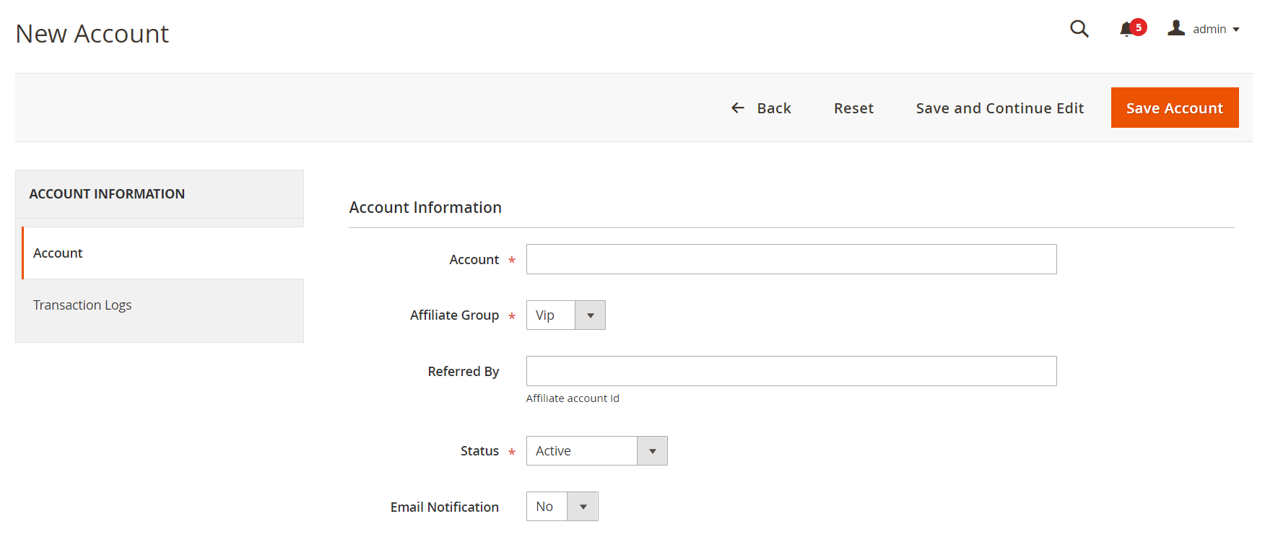Open the Email Notification dropdown arrow
The height and width of the screenshot is (550, 1278).
pyautogui.click(x=583, y=507)
